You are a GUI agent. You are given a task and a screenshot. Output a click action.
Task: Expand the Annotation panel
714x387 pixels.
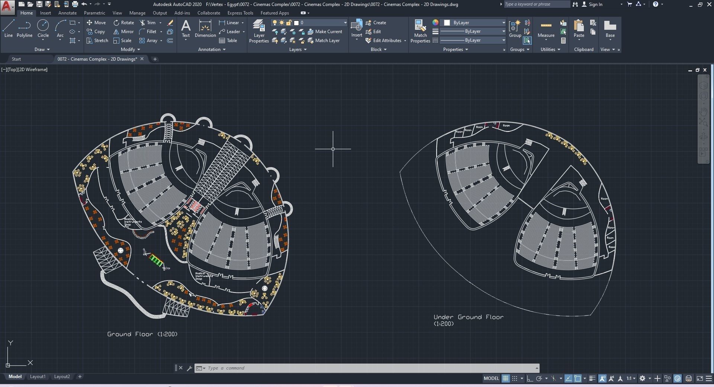coord(212,49)
